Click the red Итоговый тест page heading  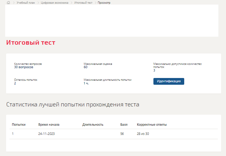click(x=31, y=43)
